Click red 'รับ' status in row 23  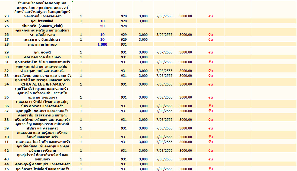click(x=210, y=16)
